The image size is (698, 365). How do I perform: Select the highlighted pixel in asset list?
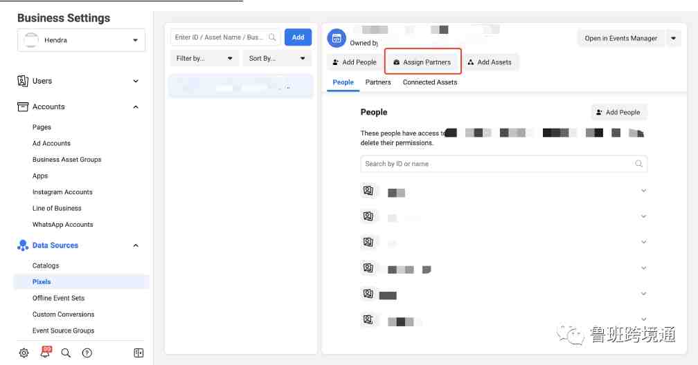pos(241,86)
